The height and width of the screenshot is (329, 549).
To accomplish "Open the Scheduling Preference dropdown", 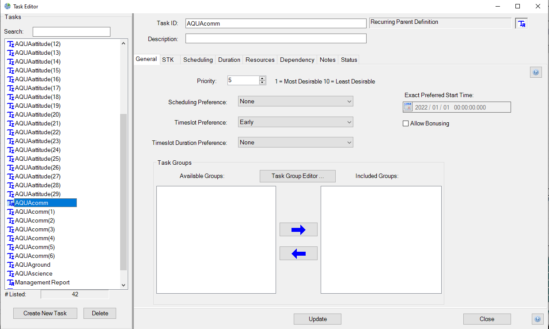I will [295, 102].
